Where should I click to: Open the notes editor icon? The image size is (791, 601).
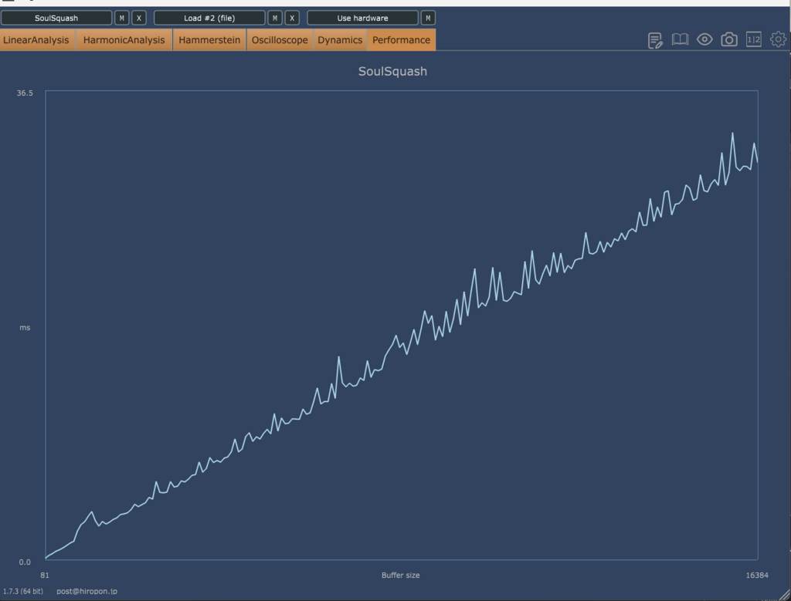pos(655,40)
